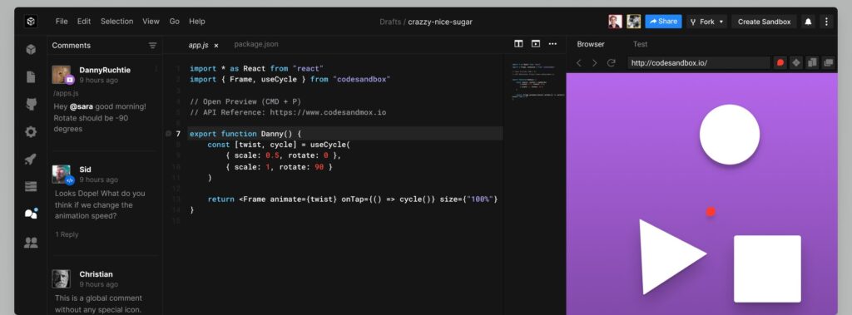This screenshot has width=852, height=315.
Task: Open notifications bell
Action: pos(808,22)
